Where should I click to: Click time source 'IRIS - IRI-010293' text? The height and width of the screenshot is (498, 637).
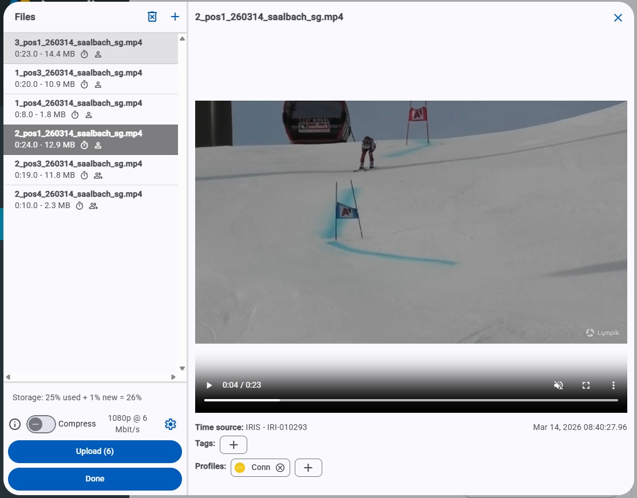(x=276, y=427)
